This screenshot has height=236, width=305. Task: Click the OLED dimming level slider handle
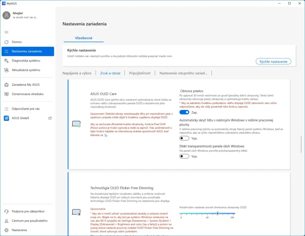217,213
